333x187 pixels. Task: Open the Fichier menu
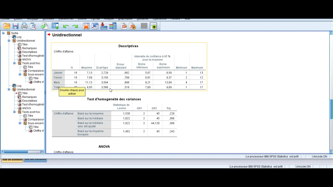pyautogui.click(x=5, y=19)
